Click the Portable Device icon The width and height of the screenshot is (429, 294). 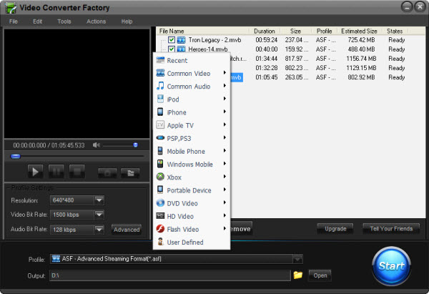pyautogui.click(x=160, y=190)
